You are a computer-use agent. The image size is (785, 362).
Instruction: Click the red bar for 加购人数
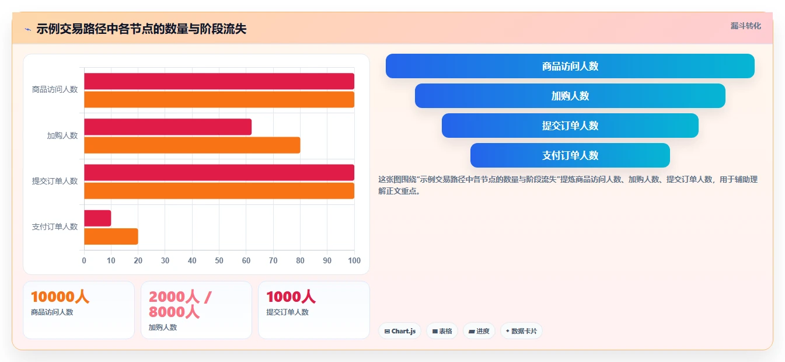coord(168,127)
